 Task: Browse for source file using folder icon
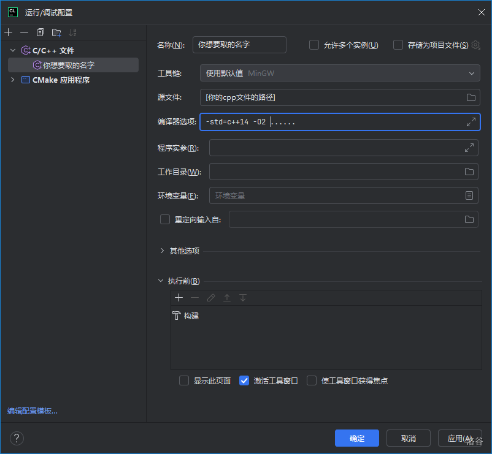(x=471, y=97)
